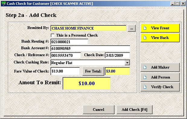Click the $3.00 fee total field
The height and width of the screenshot is (119, 187).
[x=117, y=71]
